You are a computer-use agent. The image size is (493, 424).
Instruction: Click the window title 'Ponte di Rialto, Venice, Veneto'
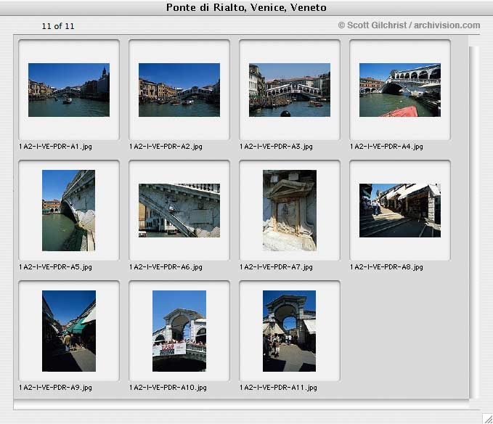pyautogui.click(x=246, y=7)
